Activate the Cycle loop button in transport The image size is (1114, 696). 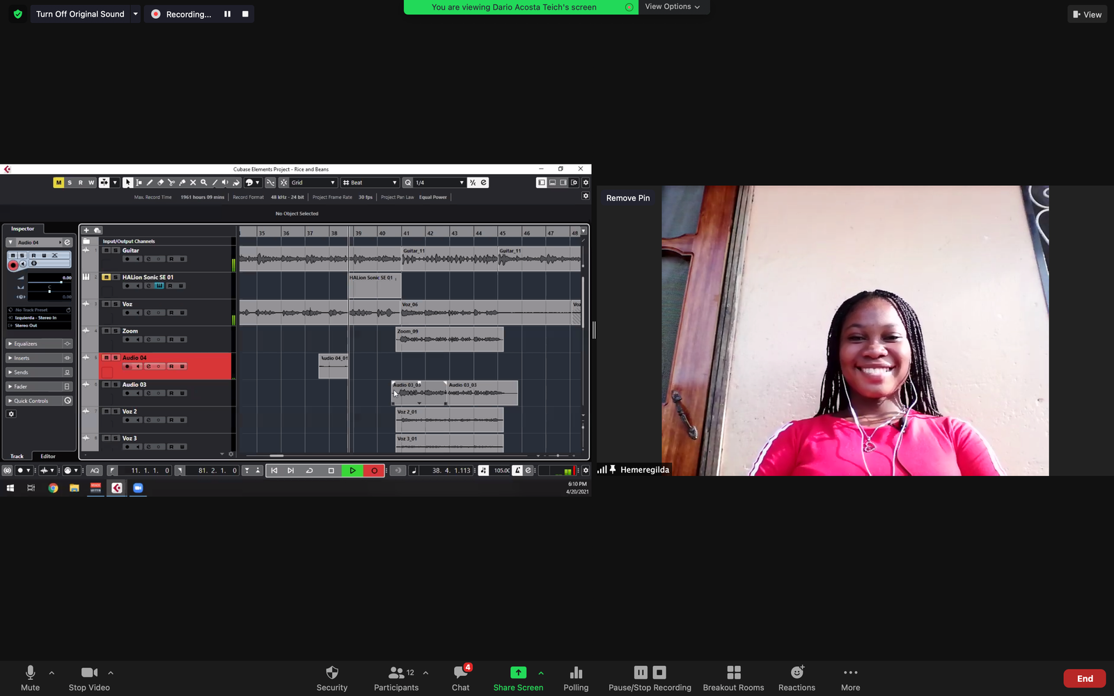click(x=310, y=470)
